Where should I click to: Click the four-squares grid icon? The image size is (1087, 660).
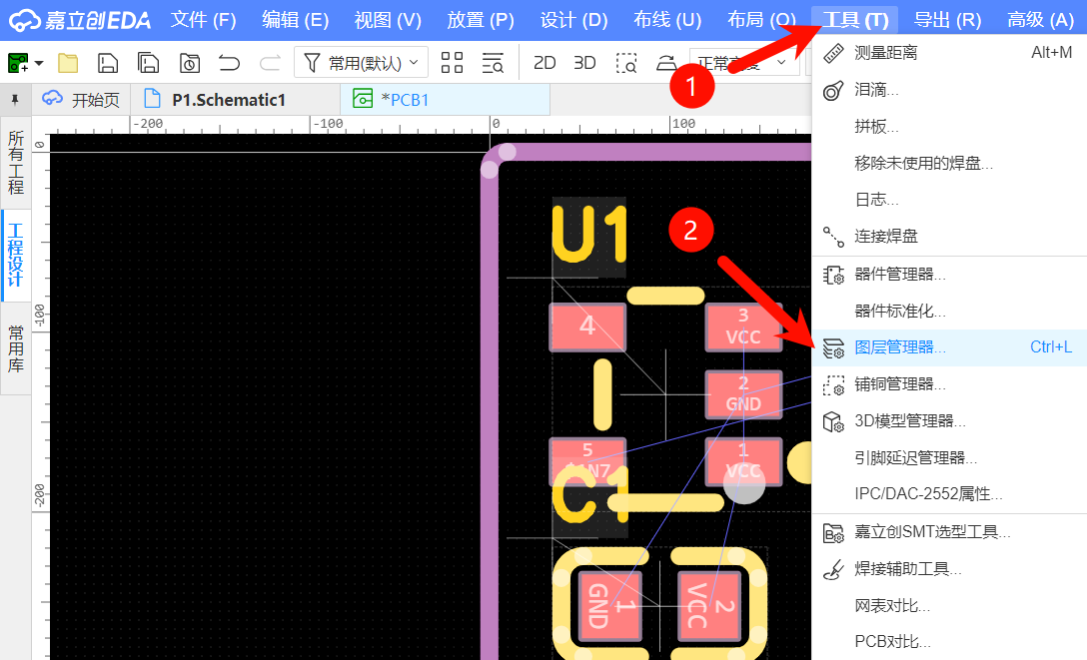pyautogui.click(x=452, y=63)
